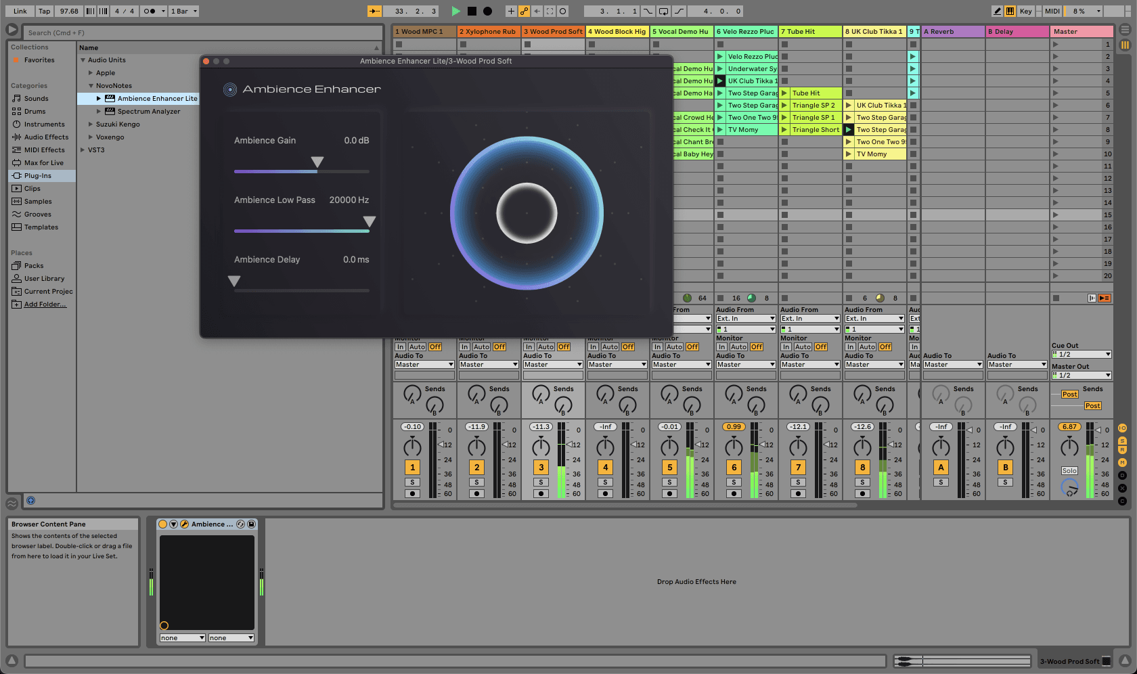The width and height of the screenshot is (1137, 674).
Task: Toggle the Link button
Action: coord(20,11)
